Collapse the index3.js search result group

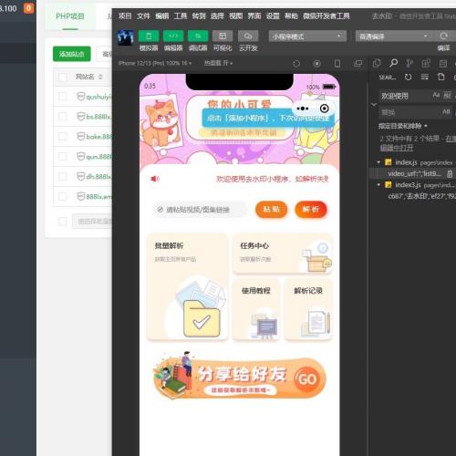coord(378,185)
